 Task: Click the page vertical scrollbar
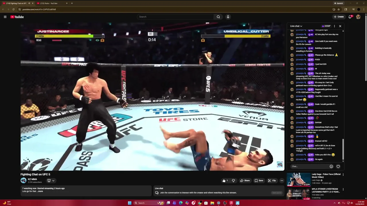(x=365, y=47)
